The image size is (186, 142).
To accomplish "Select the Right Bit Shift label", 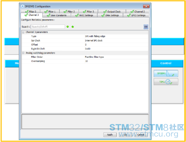I will [38, 49].
